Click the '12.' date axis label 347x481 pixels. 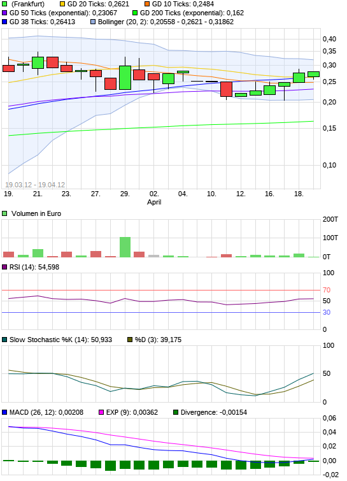[x=241, y=194]
